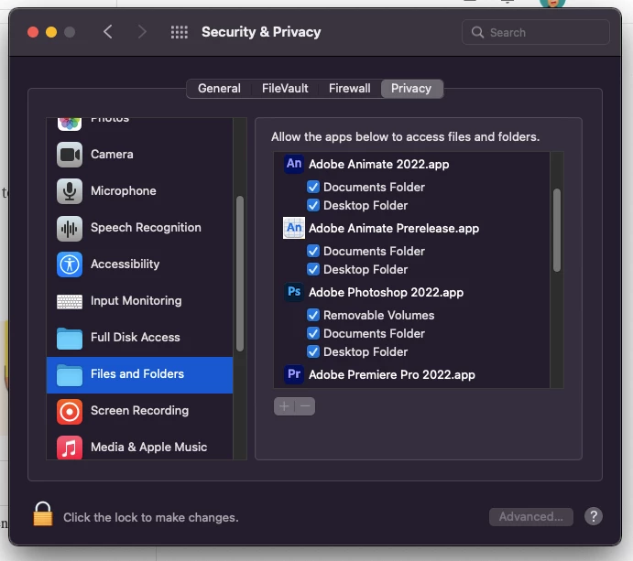Select the Privacy tab
Screen dimensions: 633x561
411,89
